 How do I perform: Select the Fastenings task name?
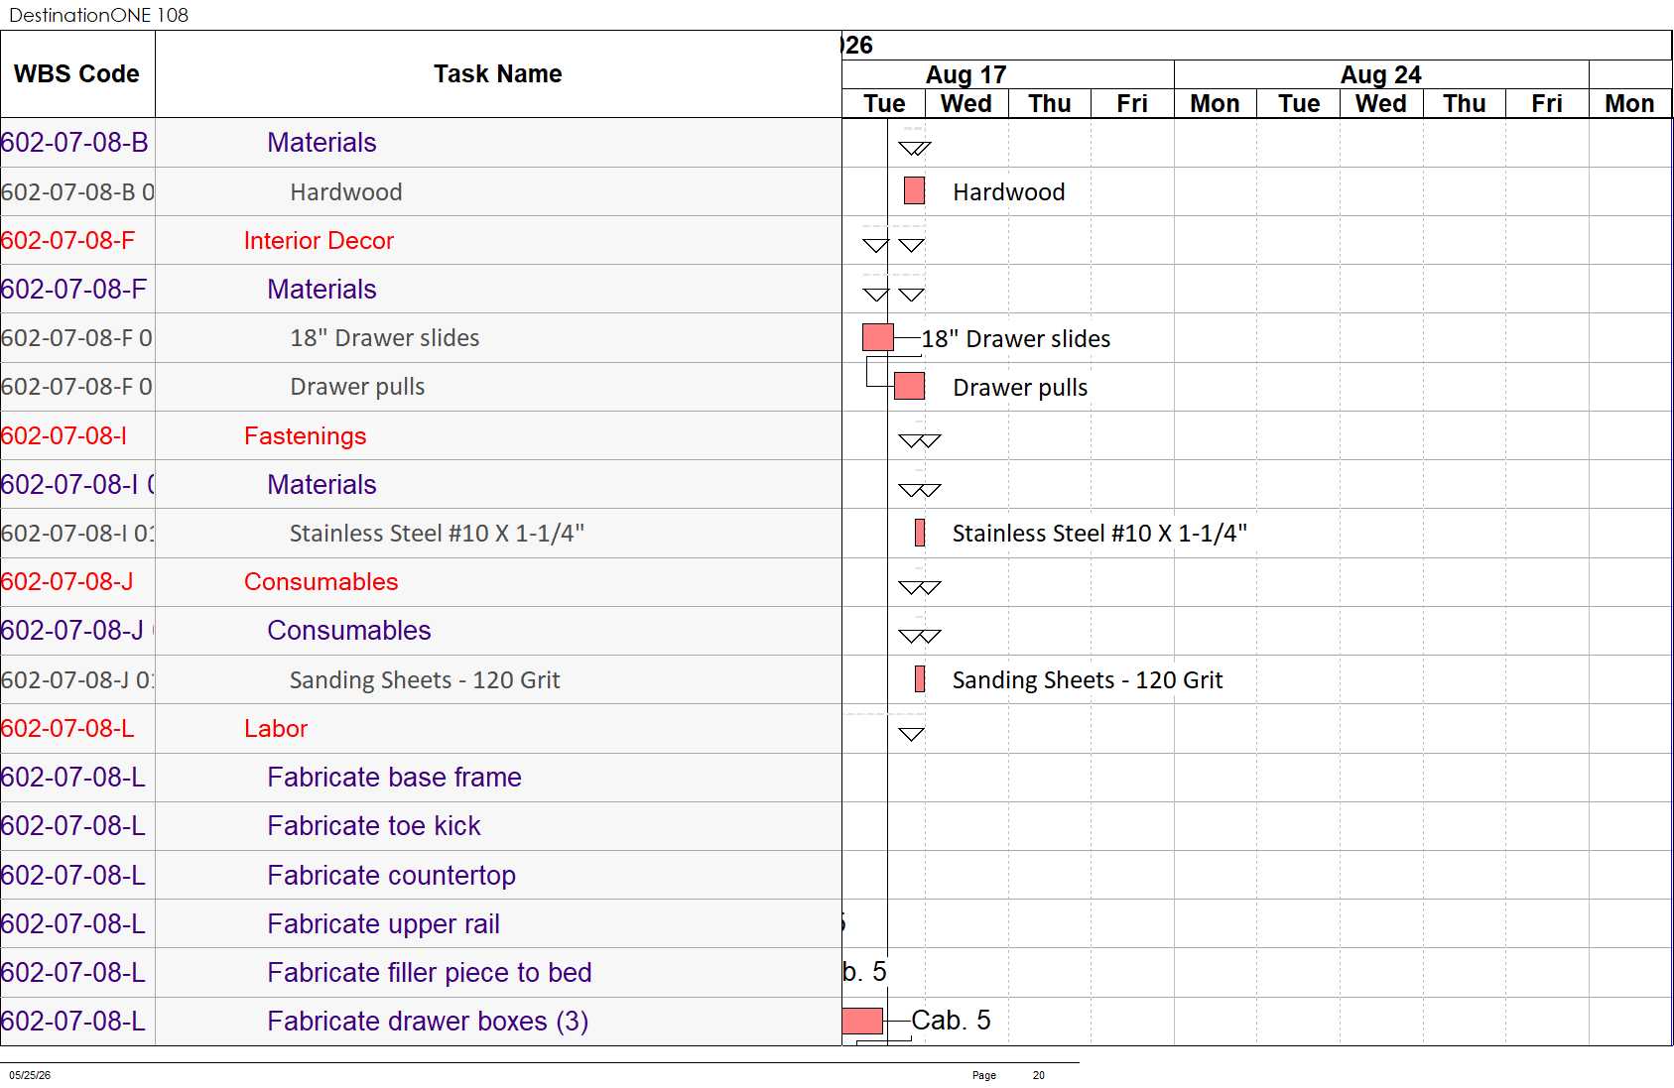click(305, 435)
